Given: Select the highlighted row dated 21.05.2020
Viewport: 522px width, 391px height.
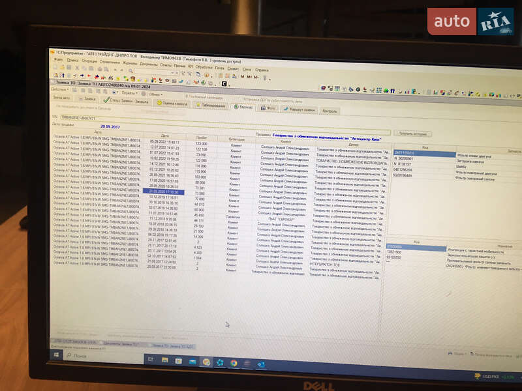Looking at the screenshot, I should pos(163,192).
